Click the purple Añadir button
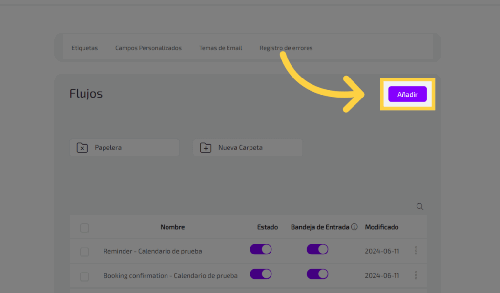The width and height of the screenshot is (500, 293). (x=407, y=95)
